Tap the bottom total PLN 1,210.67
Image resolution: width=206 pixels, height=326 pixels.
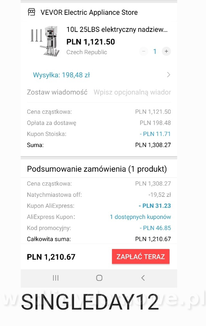(x=51, y=257)
